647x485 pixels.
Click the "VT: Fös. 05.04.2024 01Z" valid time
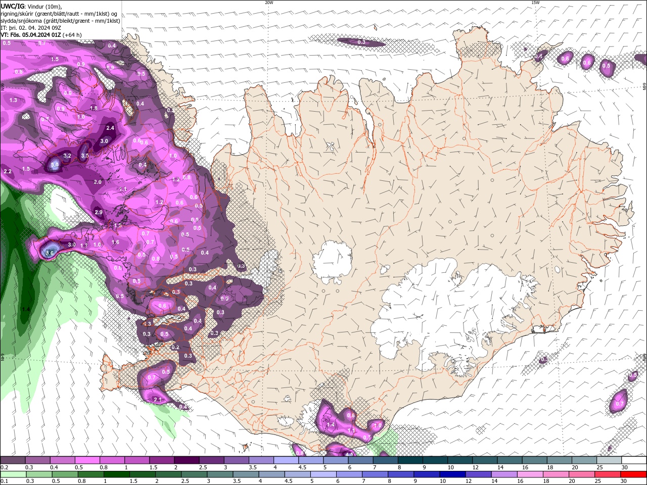coord(31,35)
